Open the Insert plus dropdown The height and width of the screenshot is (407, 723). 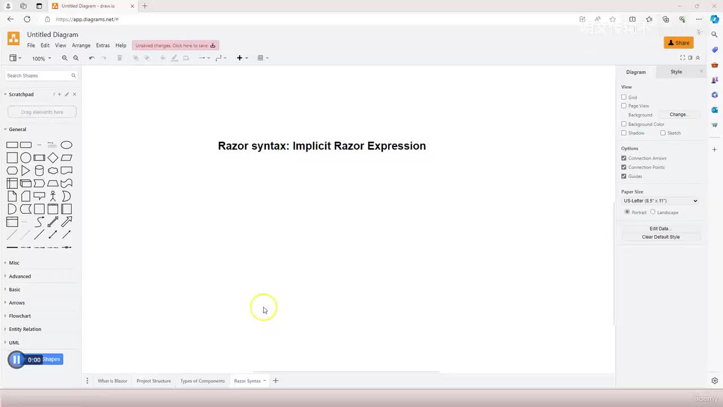242,58
